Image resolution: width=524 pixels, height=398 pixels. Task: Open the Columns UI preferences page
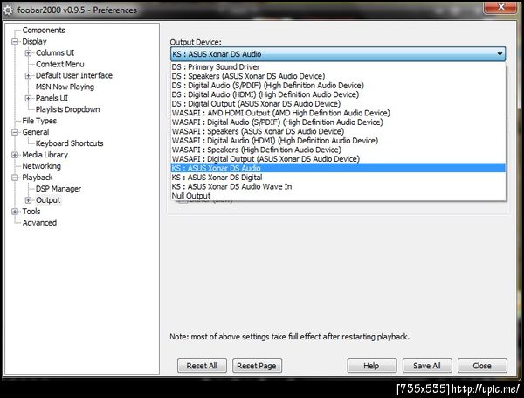55,52
